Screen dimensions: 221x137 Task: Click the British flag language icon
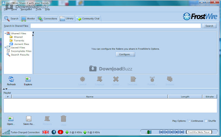[x=46, y=132]
